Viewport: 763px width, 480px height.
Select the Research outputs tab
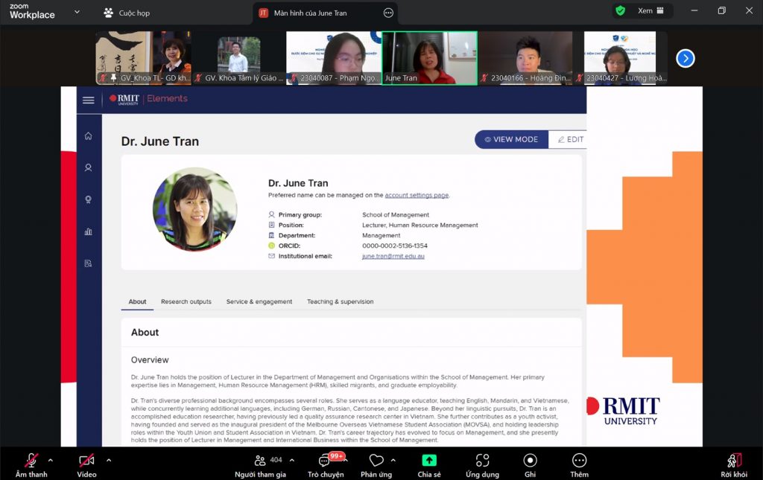point(186,301)
